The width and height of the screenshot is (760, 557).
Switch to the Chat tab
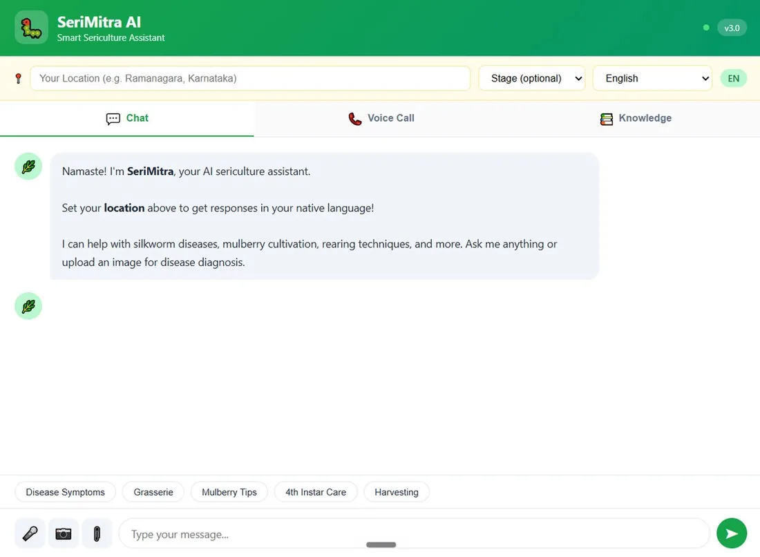(x=127, y=119)
